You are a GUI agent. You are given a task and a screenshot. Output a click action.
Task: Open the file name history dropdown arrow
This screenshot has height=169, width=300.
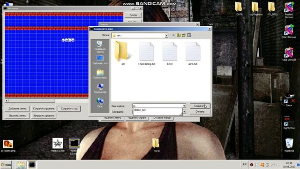click(184, 106)
